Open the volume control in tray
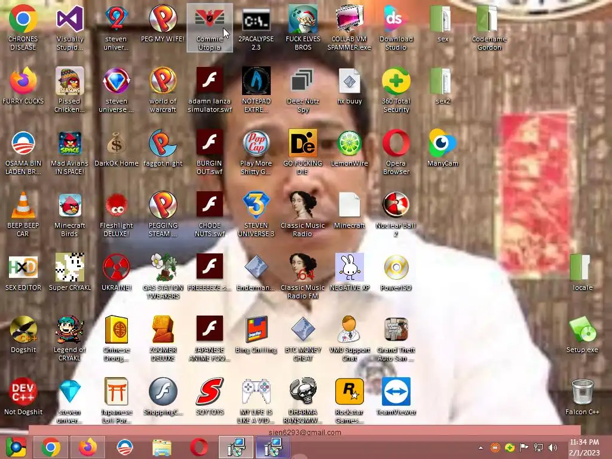This screenshot has height=459, width=612. [x=553, y=448]
